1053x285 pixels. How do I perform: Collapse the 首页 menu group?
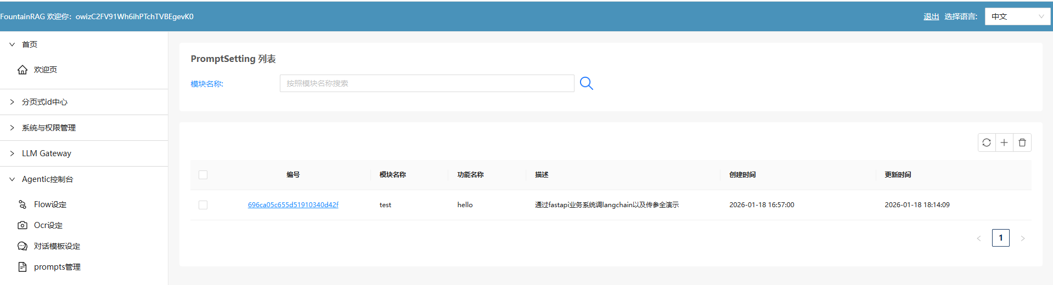[84, 44]
